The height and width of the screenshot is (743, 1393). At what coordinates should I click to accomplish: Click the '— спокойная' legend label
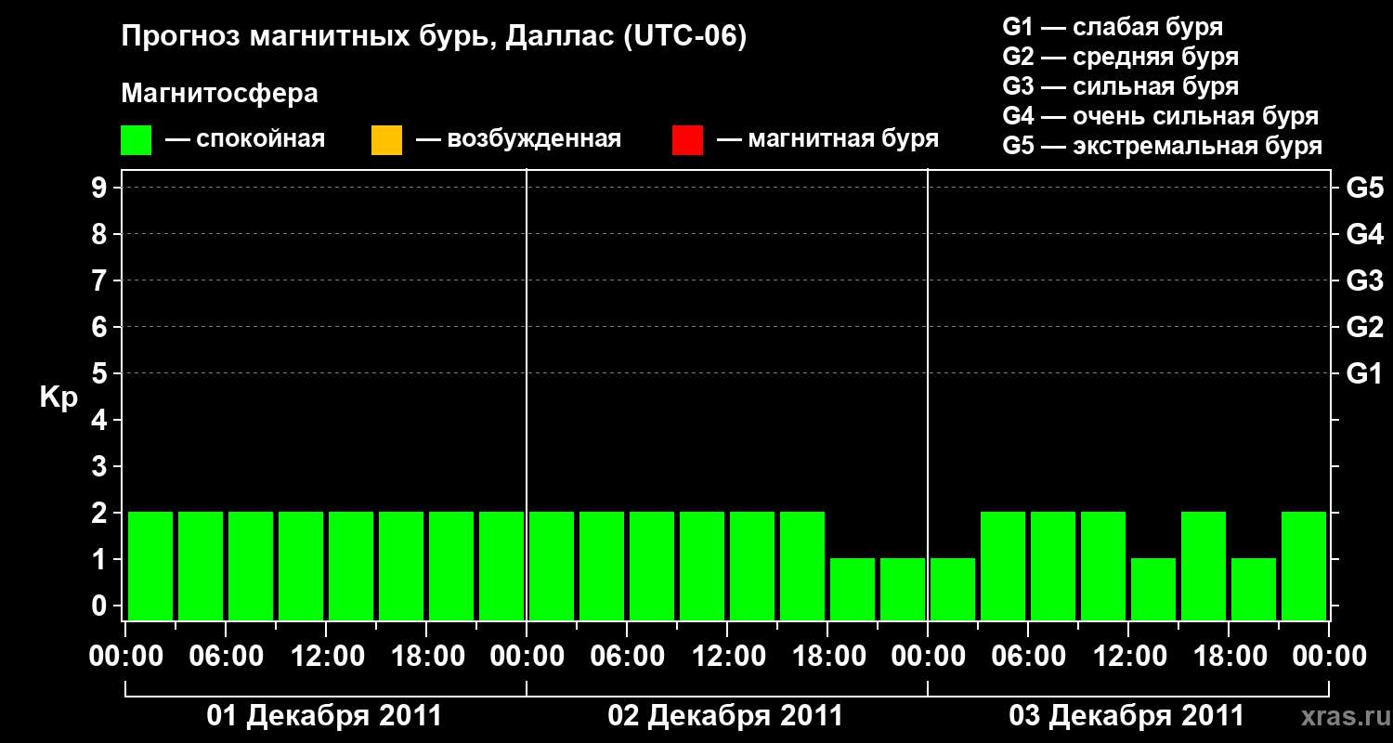[x=245, y=140]
